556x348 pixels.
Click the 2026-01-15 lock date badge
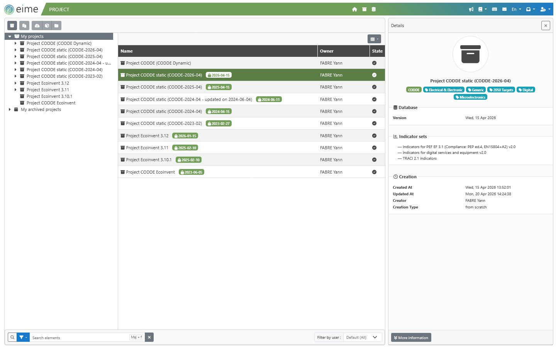click(x=185, y=136)
